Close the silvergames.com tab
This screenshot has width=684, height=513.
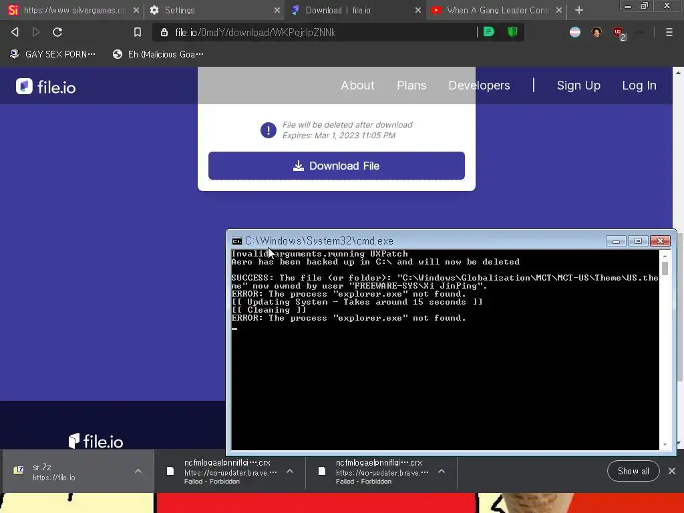[x=136, y=10]
